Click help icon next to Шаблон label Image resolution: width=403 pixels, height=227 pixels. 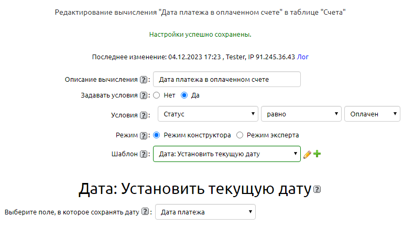144,154
